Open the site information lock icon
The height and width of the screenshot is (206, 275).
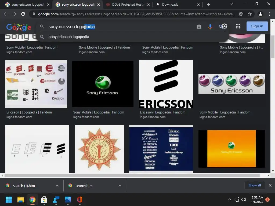34,14
